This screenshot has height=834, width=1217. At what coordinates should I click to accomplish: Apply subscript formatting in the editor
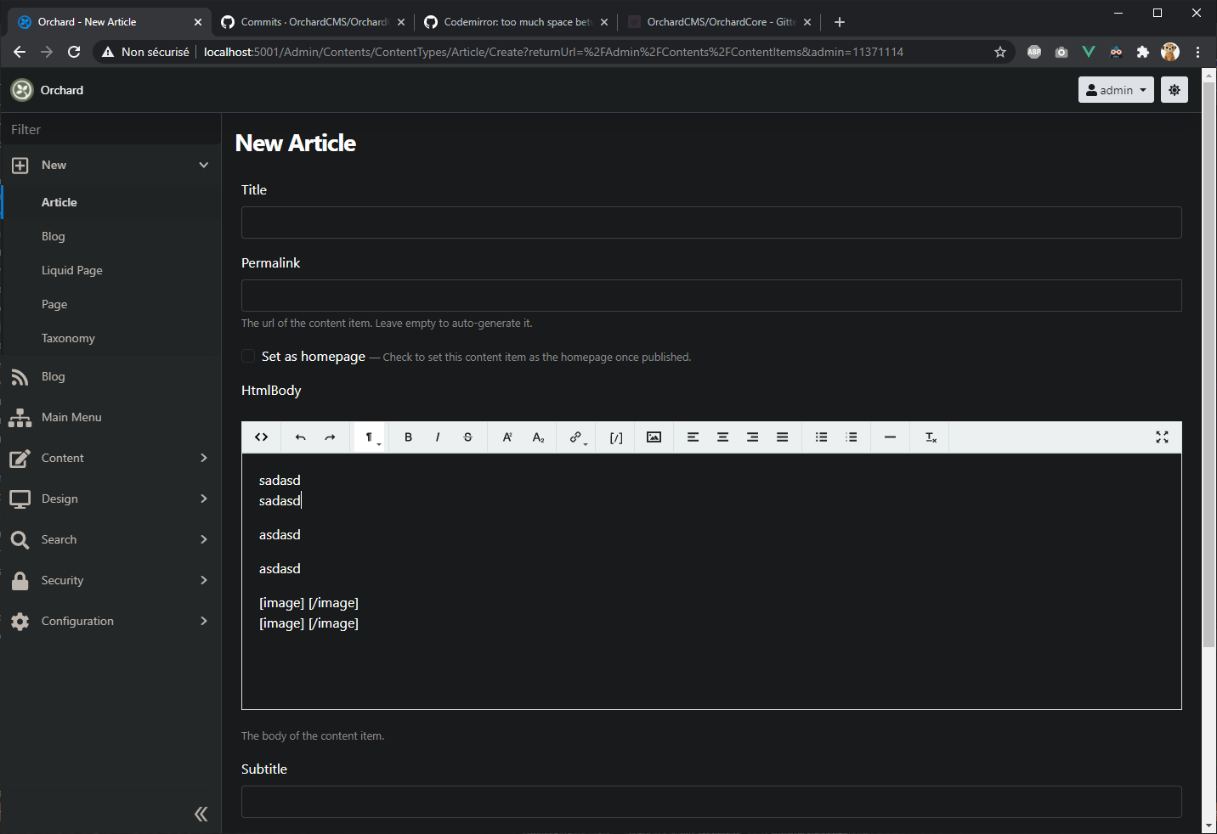(x=537, y=437)
